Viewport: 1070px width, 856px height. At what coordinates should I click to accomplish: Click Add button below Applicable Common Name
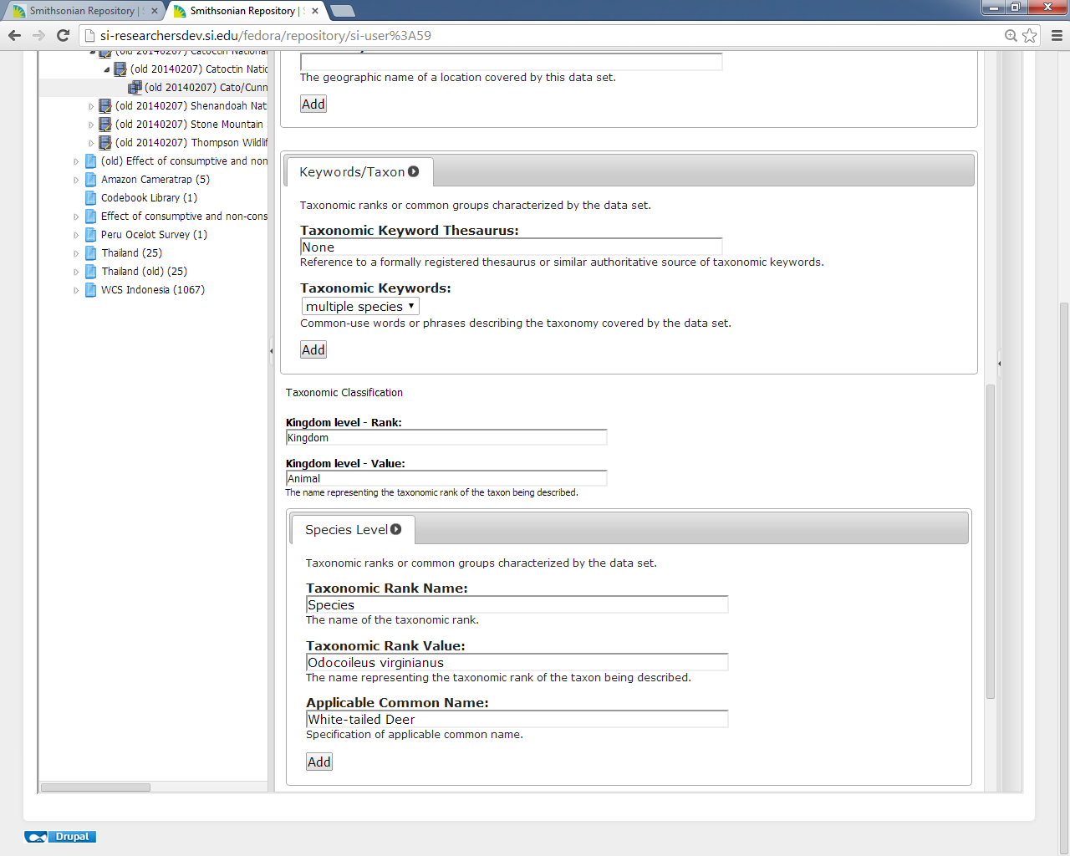(x=319, y=762)
